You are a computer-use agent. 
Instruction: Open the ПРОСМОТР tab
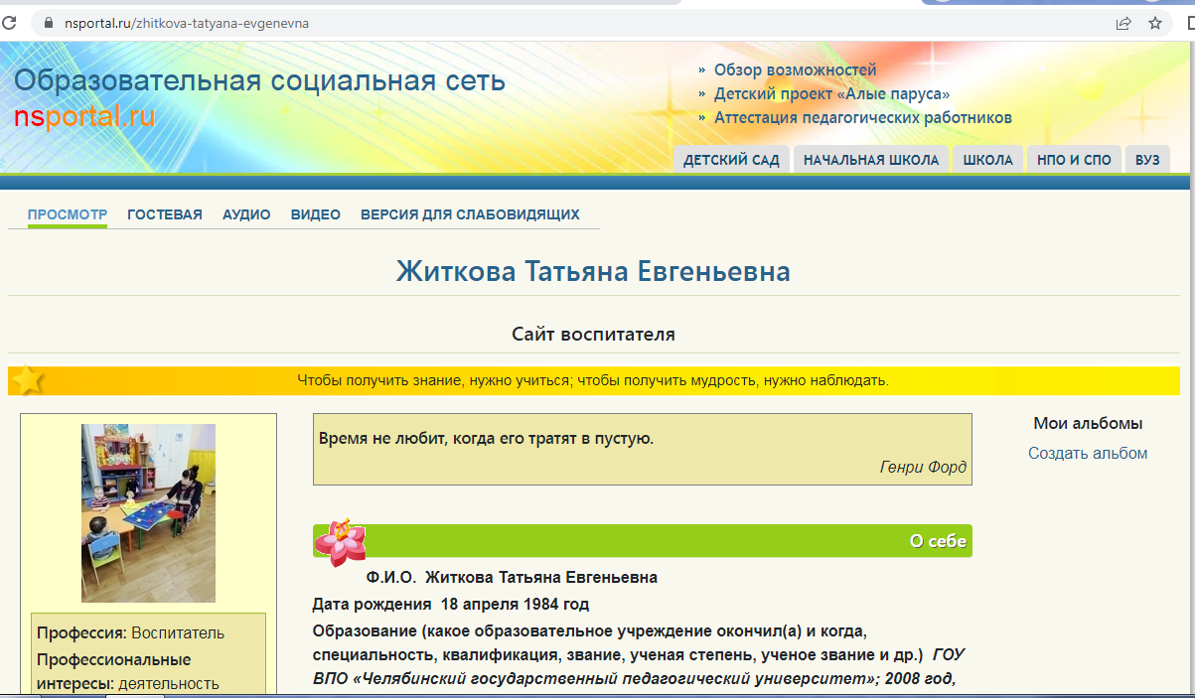point(67,214)
